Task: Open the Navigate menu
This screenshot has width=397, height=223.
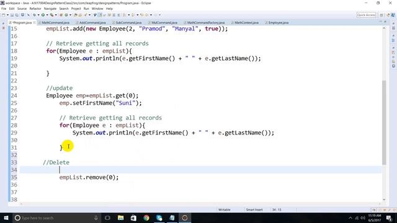Action: point(50,9)
